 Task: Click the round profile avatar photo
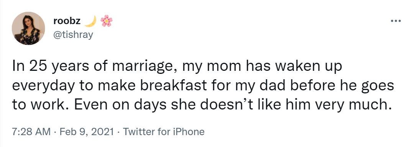pos(28,28)
